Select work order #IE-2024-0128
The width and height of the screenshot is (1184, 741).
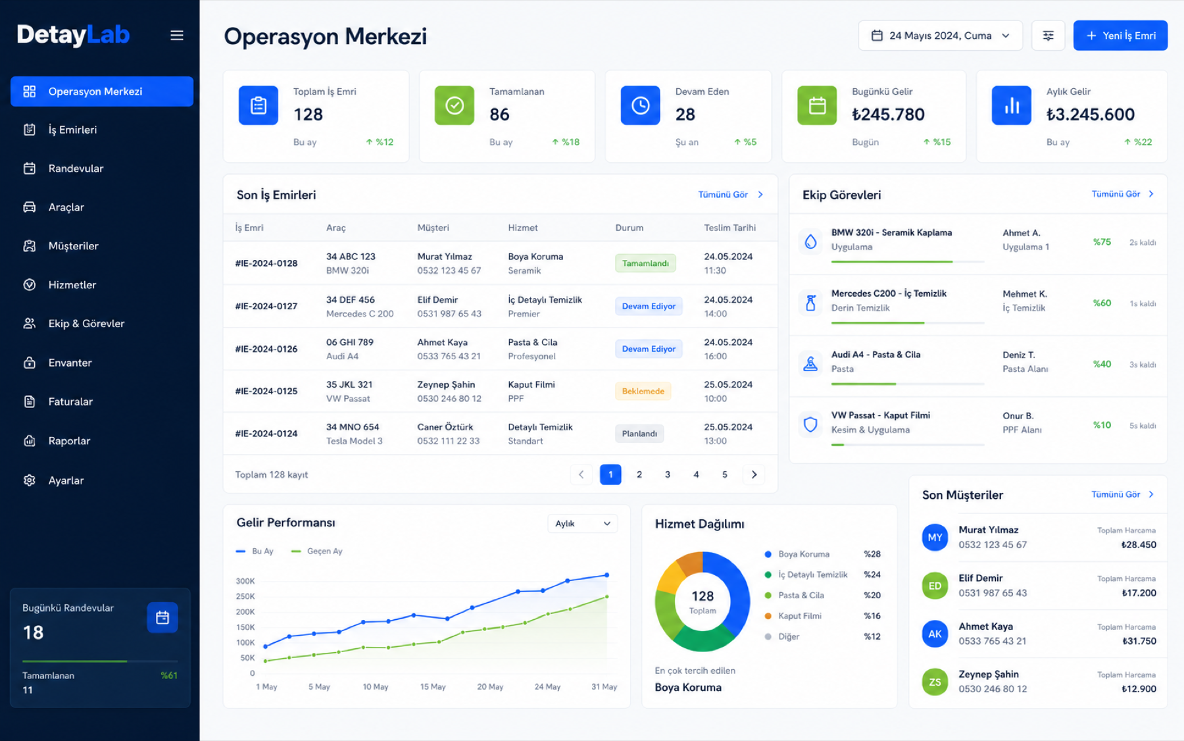pyautogui.click(x=501, y=263)
